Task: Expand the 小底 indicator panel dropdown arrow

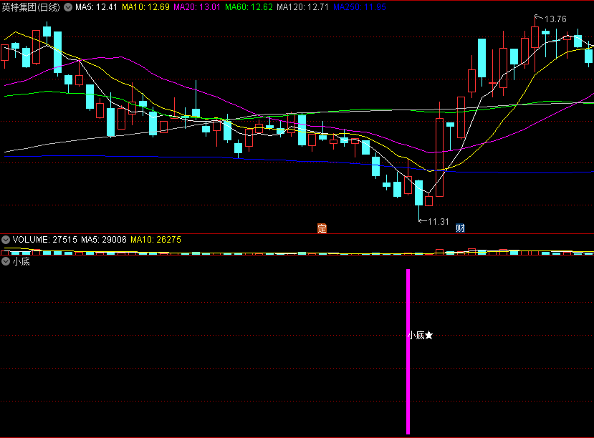Action: (x=6, y=261)
